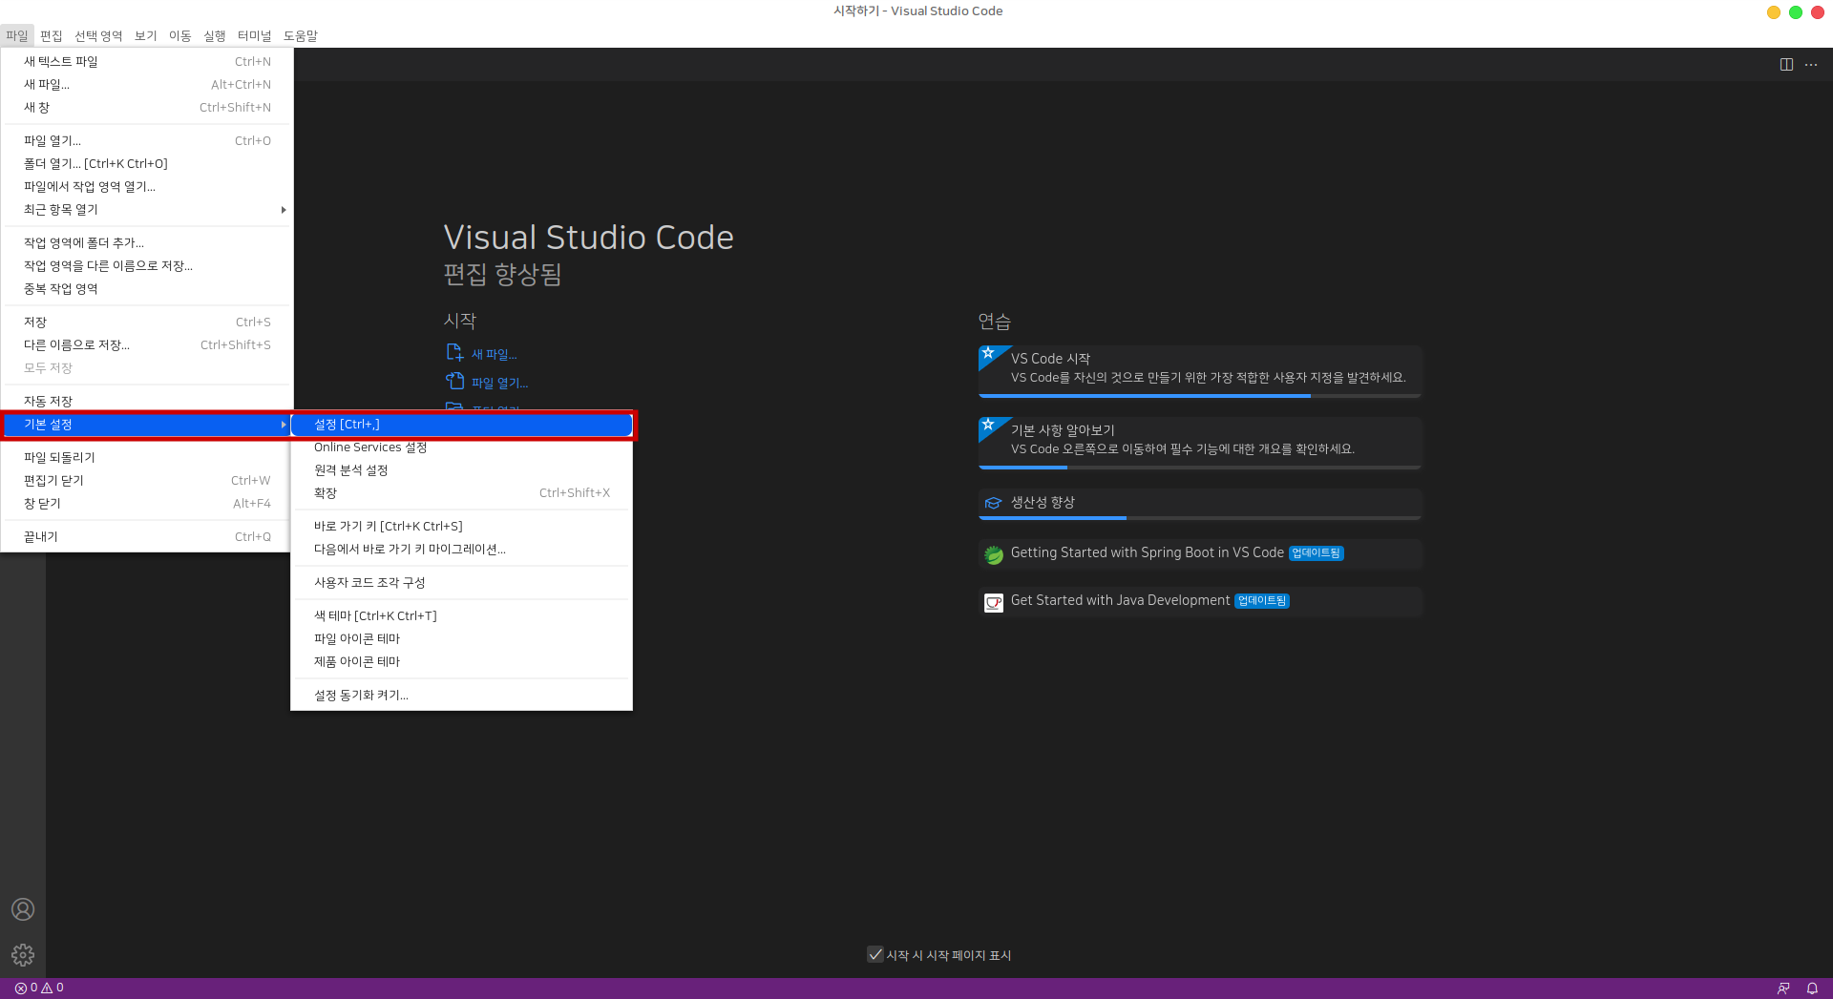Viewport: 1833px width, 999px height.
Task: Open the Accounts icon in activity bar
Action: (23, 909)
